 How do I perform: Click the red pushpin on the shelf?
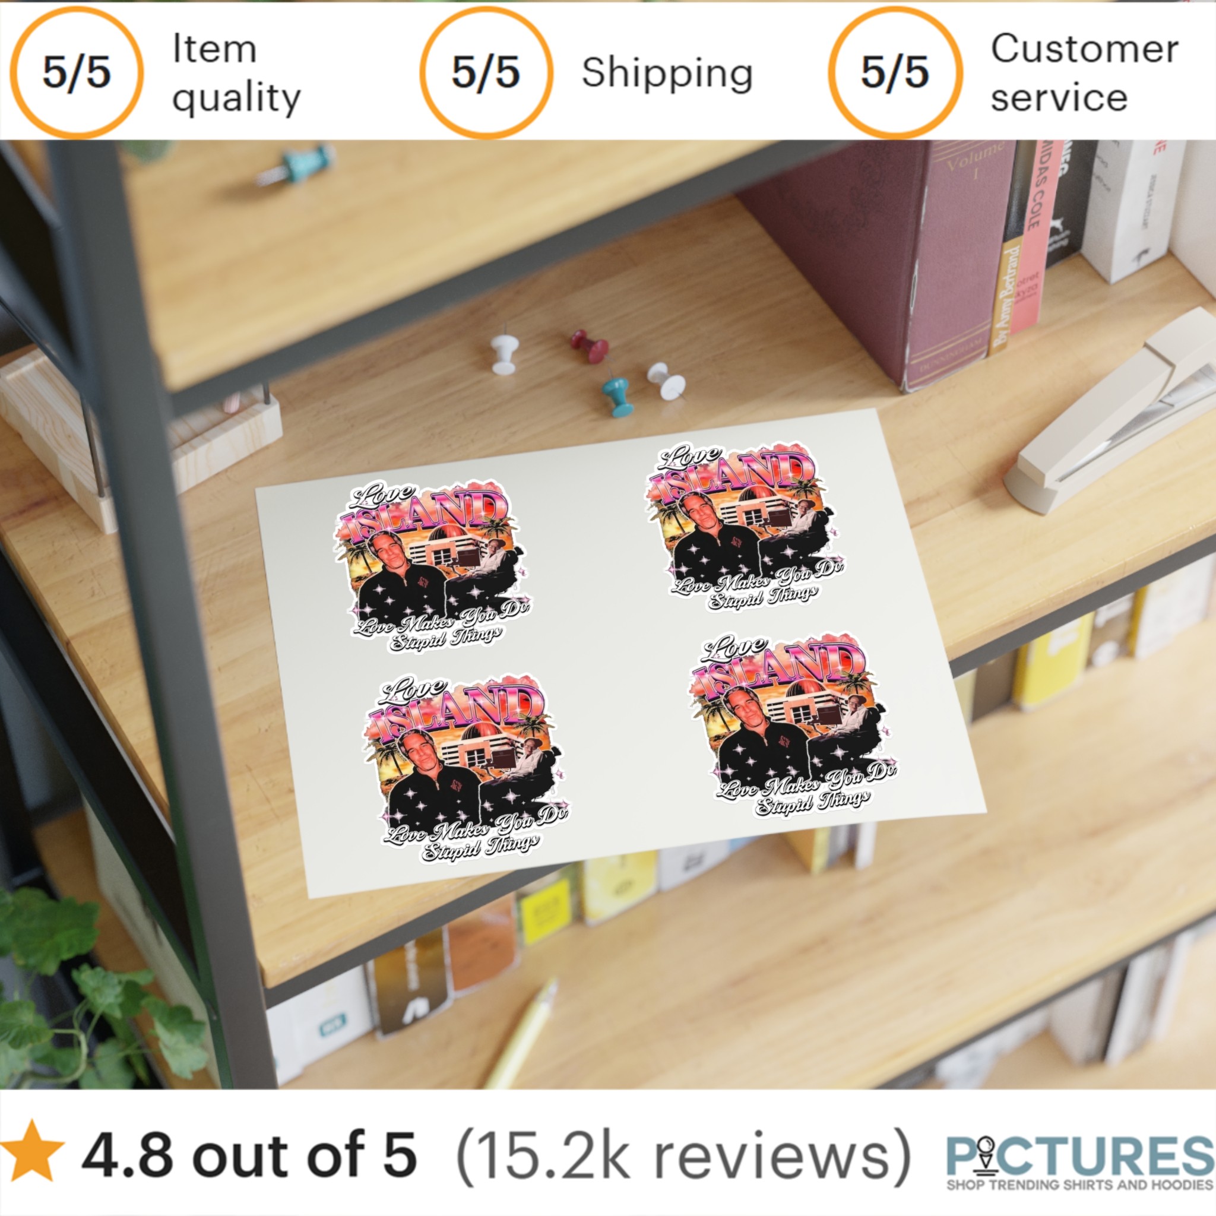pyautogui.click(x=590, y=345)
